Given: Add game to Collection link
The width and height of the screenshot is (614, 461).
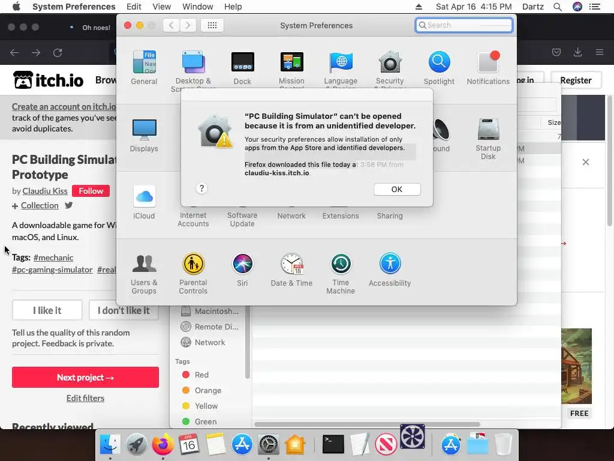Looking at the screenshot, I should [40, 205].
